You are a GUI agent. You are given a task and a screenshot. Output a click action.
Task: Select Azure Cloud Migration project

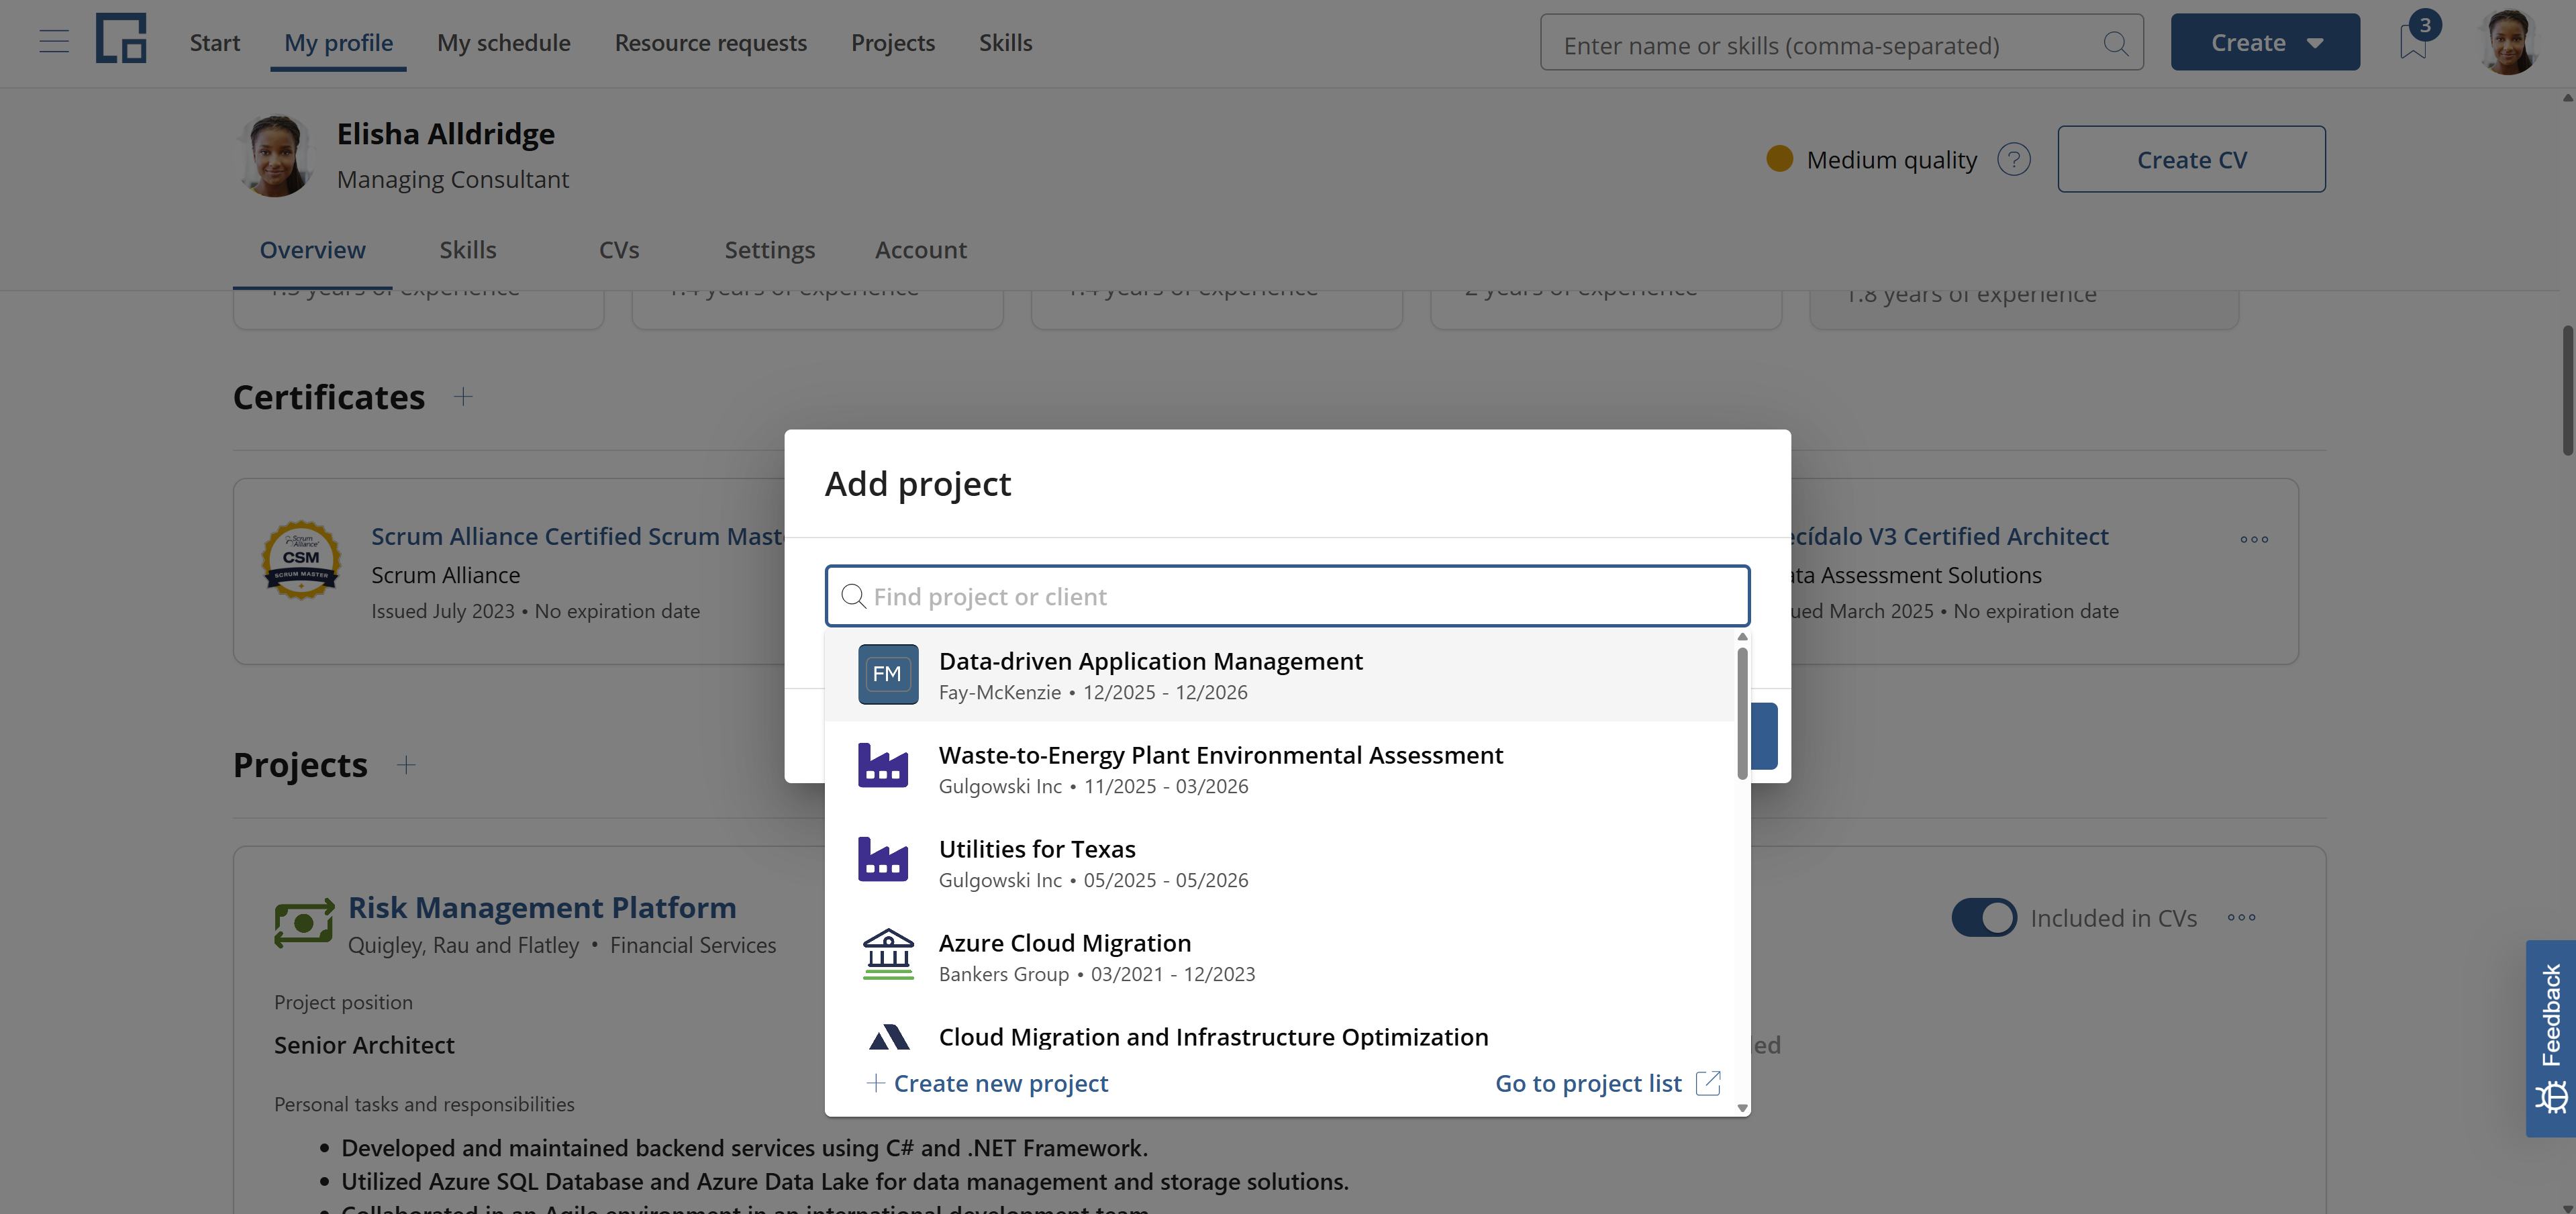click(1280, 956)
